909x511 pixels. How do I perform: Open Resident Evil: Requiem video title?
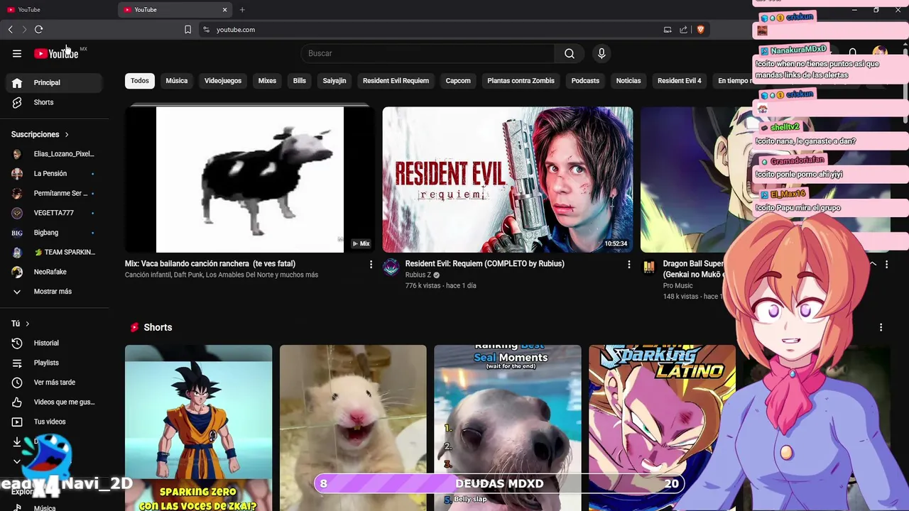(484, 263)
